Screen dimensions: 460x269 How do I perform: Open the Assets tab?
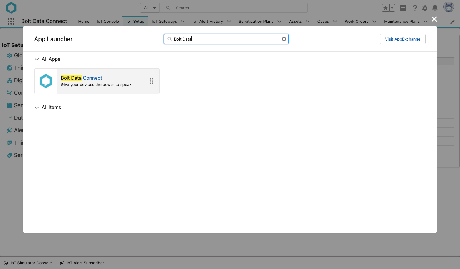(x=295, y=21)
